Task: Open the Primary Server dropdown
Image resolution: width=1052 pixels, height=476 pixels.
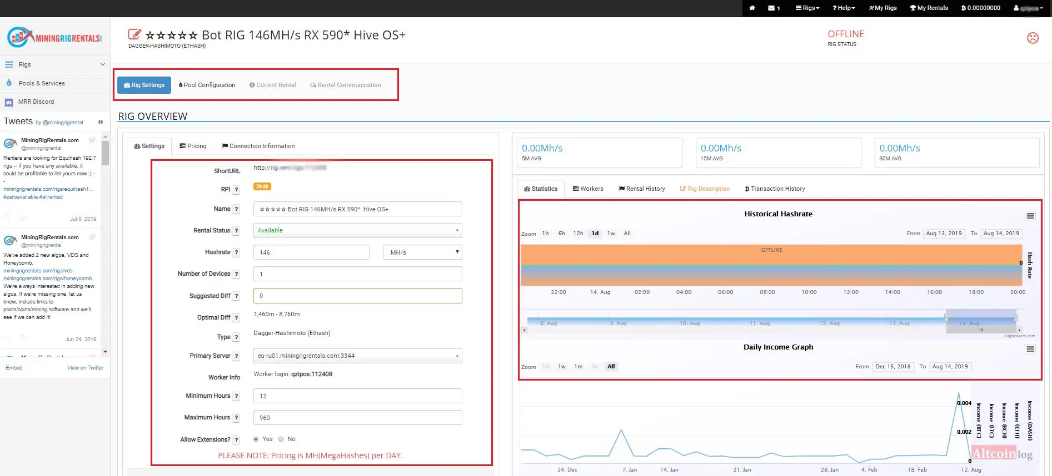Action: click(358, 356)
